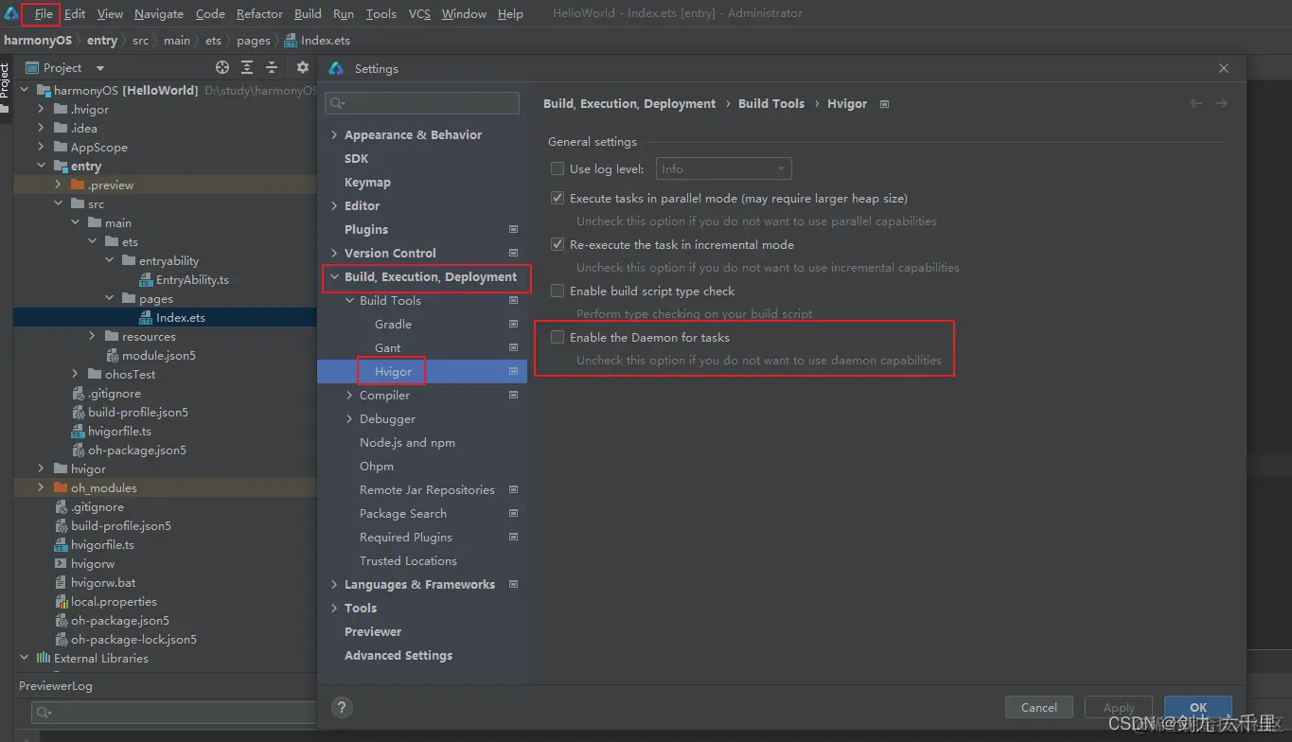Click the locate-in-project target icon
This screenshot has height=742, width=1292.
[222, 67]
